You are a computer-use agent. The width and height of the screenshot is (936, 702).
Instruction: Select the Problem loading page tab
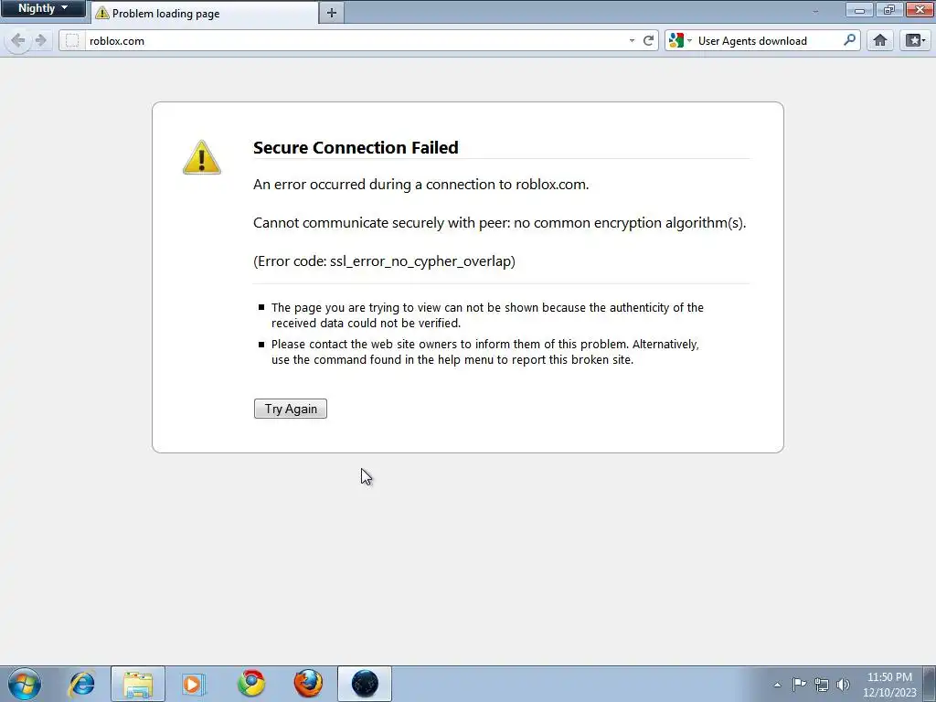[204, 13]
